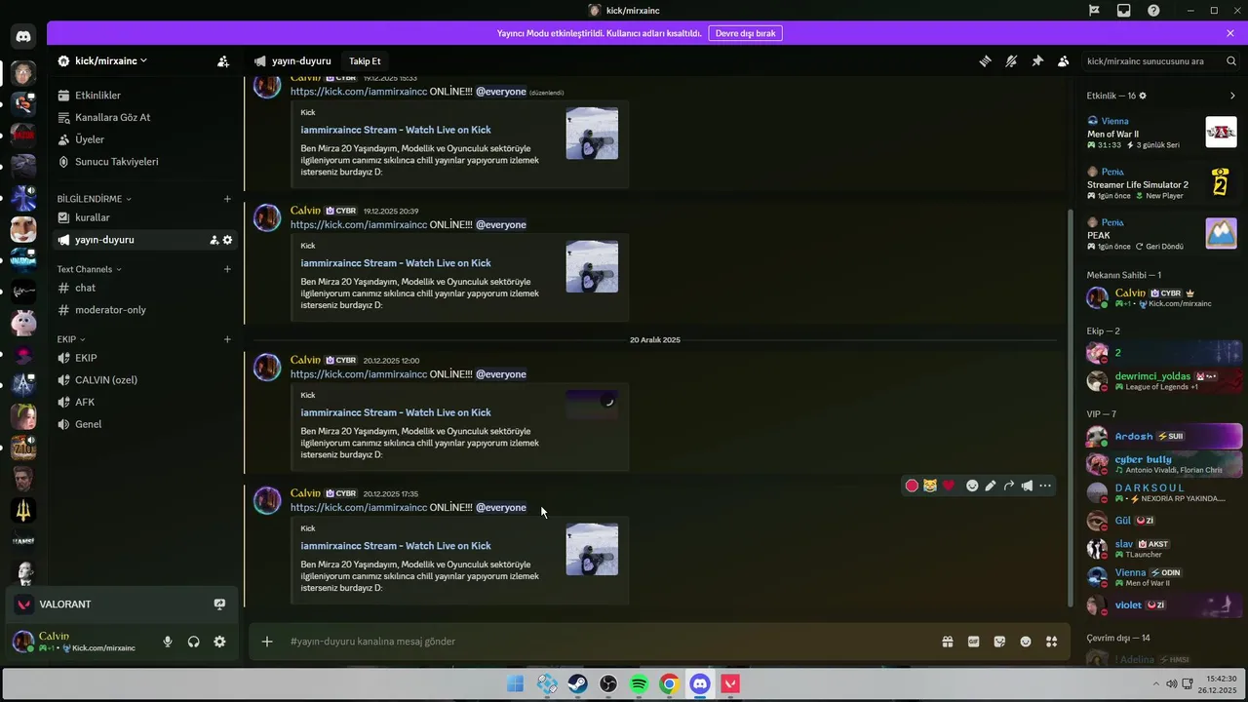Toggle microphone mute in user panel
1248x702 pixels.
(168, 642)
